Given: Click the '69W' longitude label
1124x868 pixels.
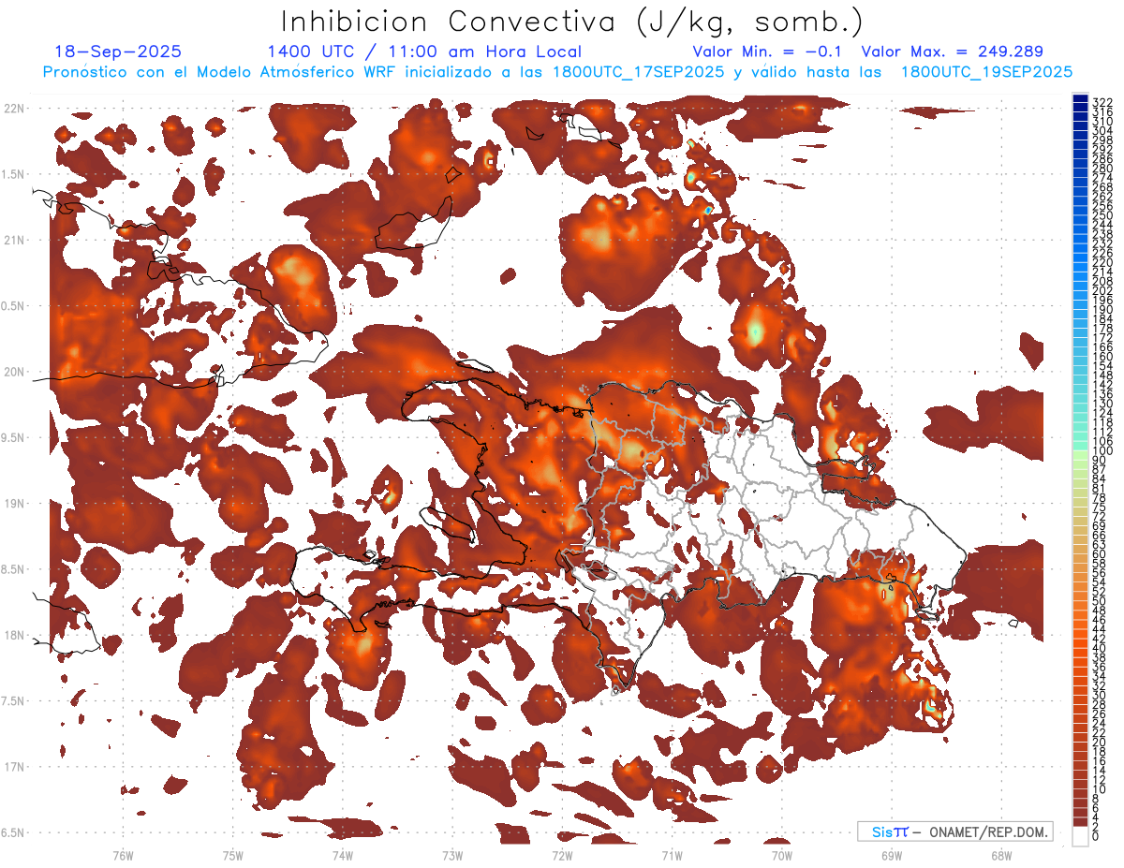Looking at the screenshot, I should [892, 855].
